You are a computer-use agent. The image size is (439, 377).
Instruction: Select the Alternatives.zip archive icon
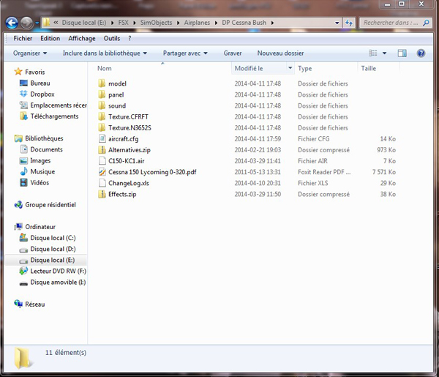(102, 150)
